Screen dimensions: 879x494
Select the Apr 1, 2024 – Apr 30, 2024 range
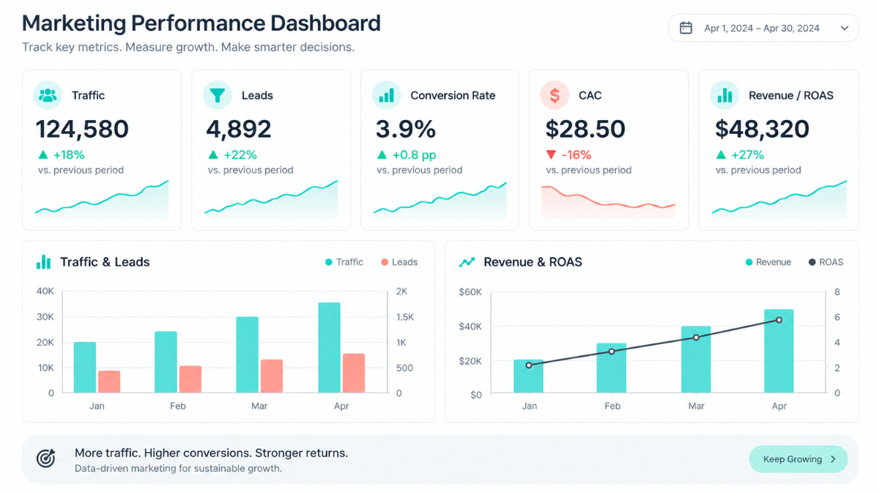pyautogui.click(x=762, y=29)
